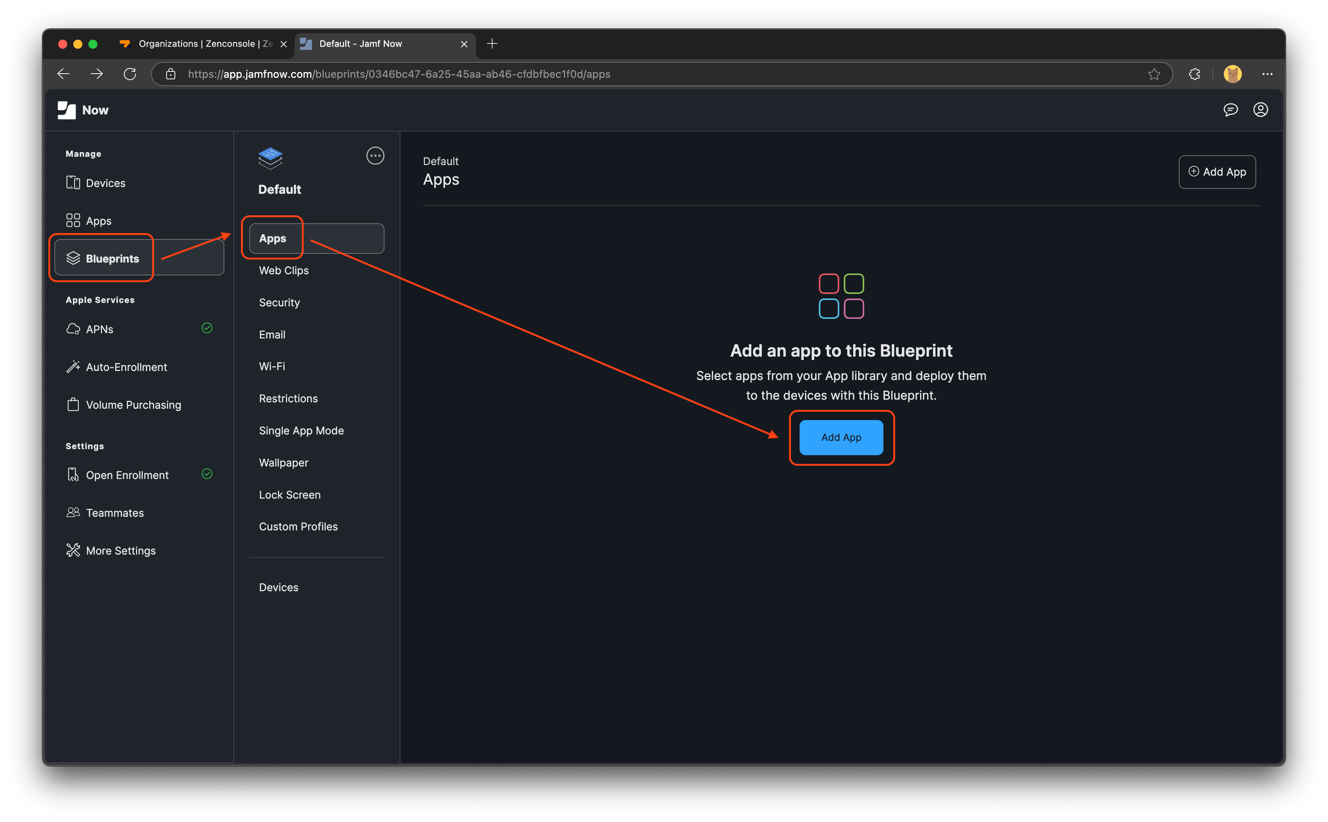Click the Open Enrollment status checkmark
The image size is (1328, 822).
tap(207, 474)
